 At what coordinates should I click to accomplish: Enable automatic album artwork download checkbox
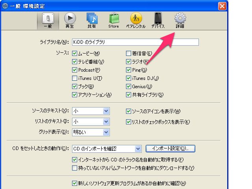[74, 168]
